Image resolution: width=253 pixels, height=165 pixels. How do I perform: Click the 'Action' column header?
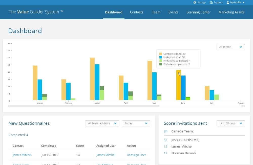131,145
